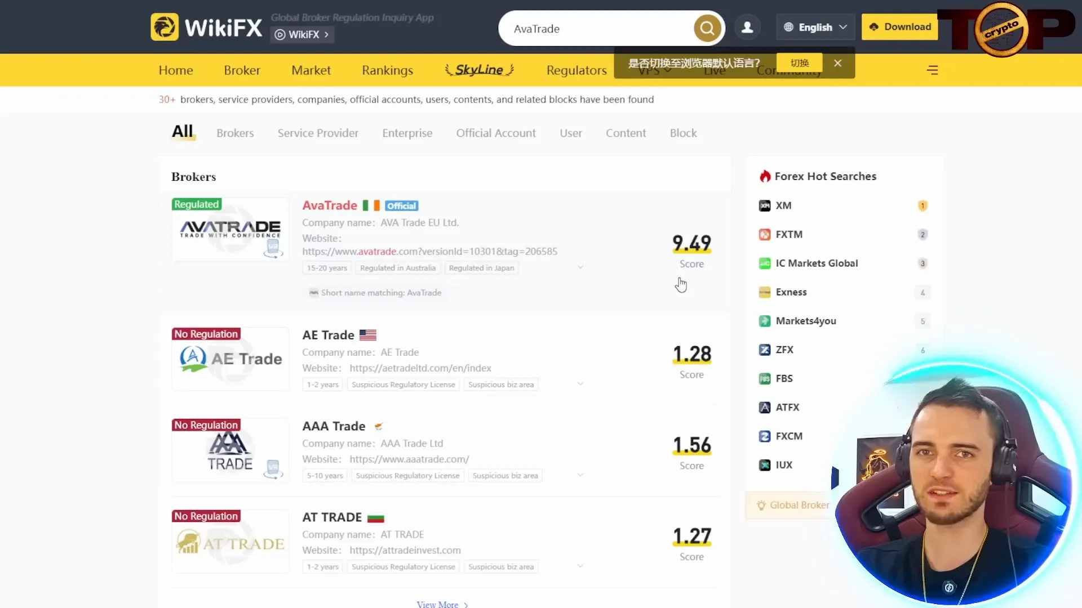Open the Rankings menu item
This screenshot has width=1082, height=608.
point(387,70)
